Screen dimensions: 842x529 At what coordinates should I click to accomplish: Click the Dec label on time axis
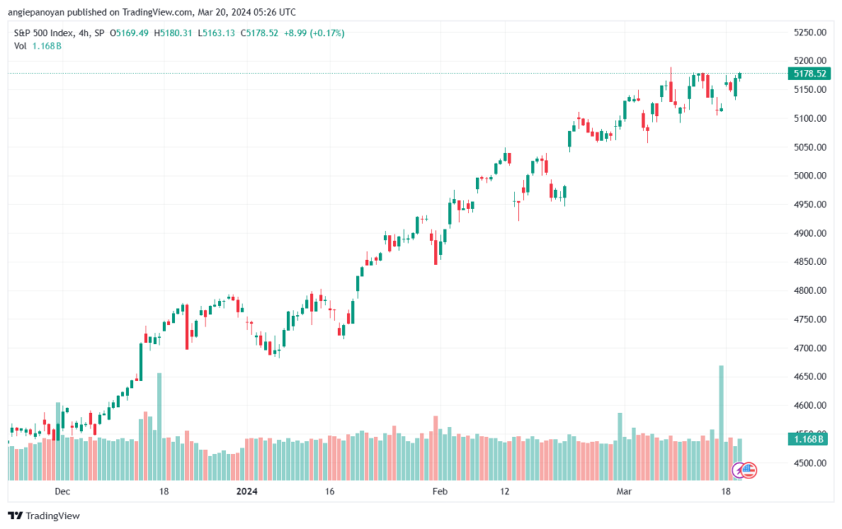pos(62,491)
